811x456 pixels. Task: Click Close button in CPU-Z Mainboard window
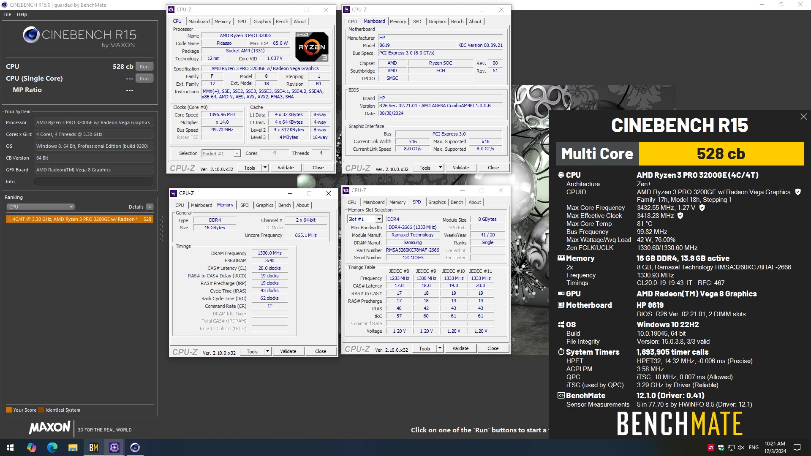[x=493, y=168]
